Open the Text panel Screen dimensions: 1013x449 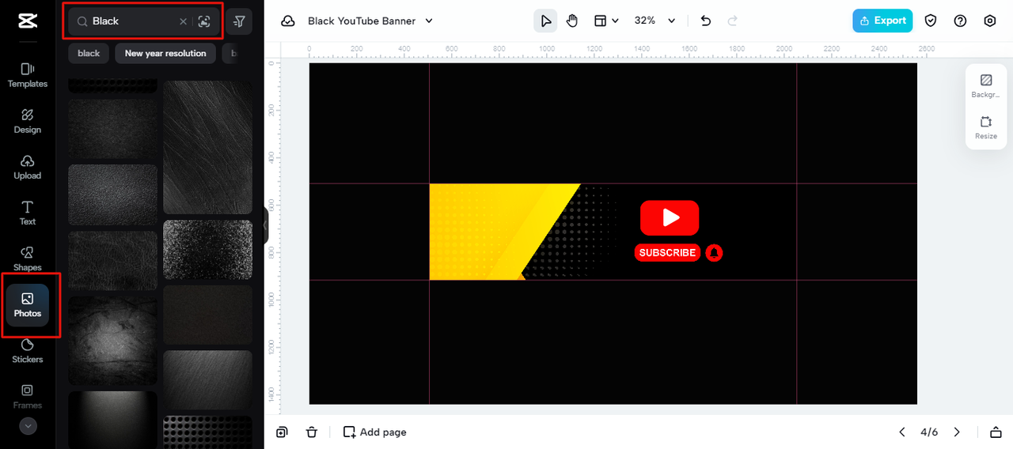tap(28, 213)
